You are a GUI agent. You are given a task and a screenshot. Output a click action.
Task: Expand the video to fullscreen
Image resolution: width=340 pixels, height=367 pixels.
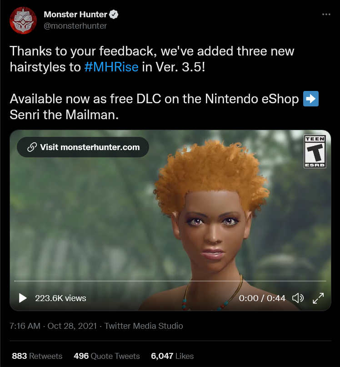pyautogui.click(x=318, y=298)
